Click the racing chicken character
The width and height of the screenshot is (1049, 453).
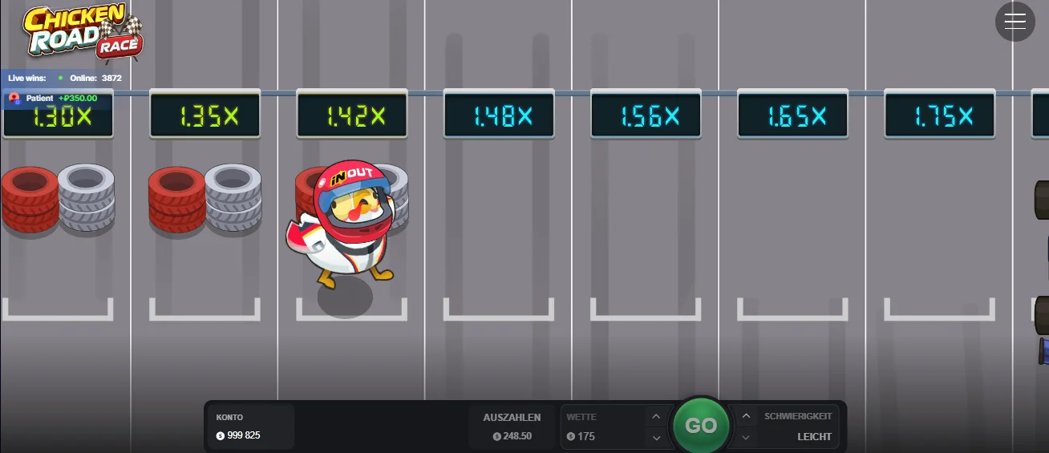pyautogui.click(x=343, y=224)
